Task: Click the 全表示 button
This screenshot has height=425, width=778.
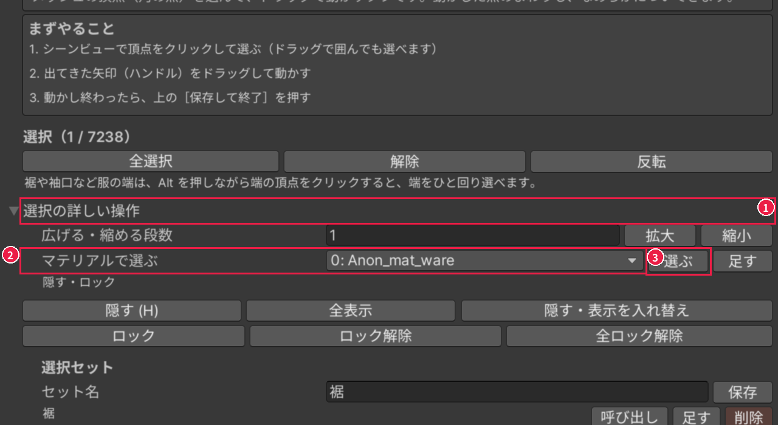Action: tap(350, 310)
